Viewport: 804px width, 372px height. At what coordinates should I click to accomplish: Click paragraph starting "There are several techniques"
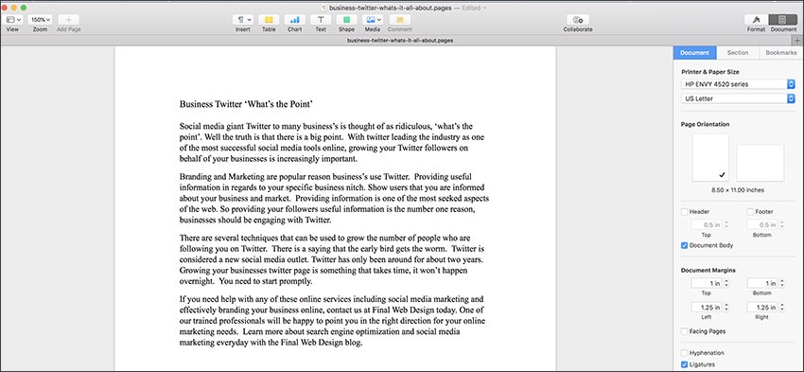coord(332,259)
